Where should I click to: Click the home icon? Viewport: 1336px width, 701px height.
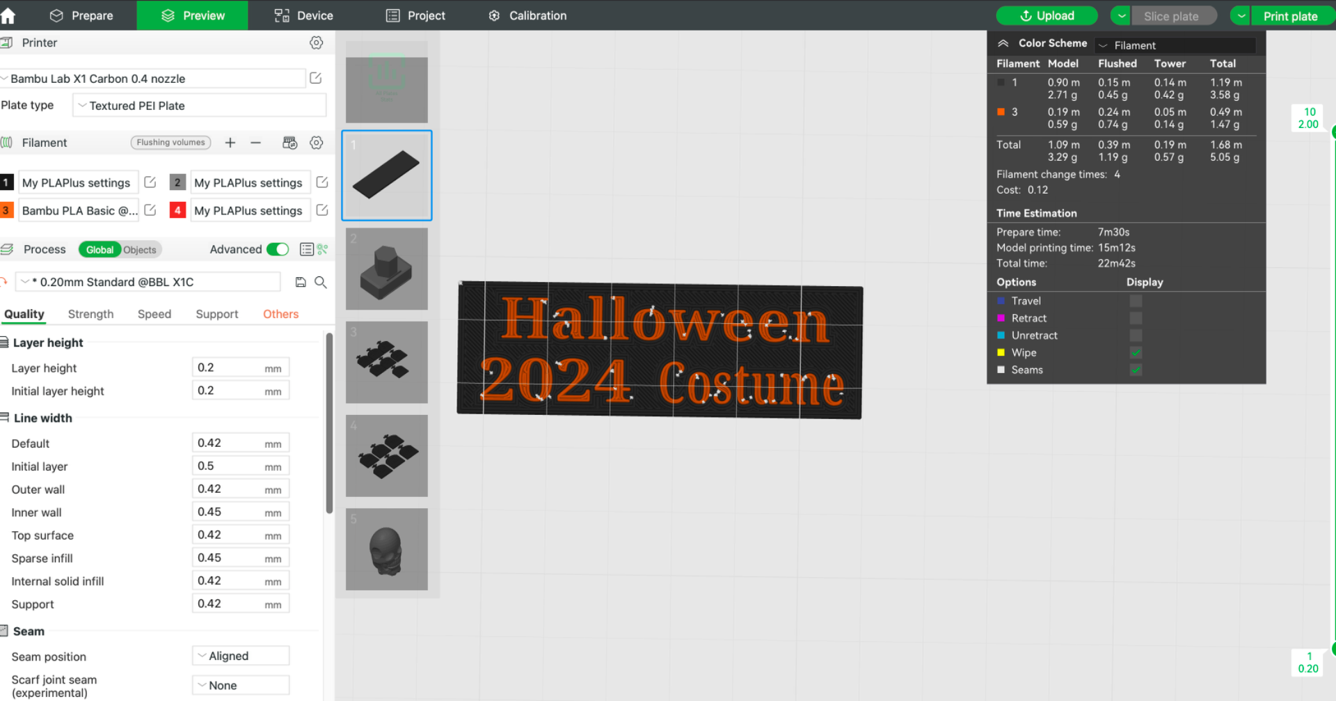coord(8,15)
